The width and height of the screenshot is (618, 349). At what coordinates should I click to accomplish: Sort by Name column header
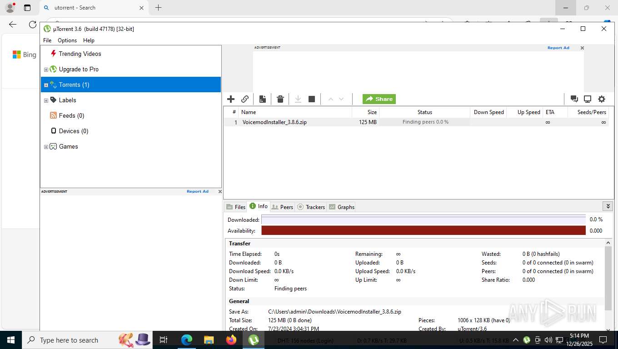point(295,112)
